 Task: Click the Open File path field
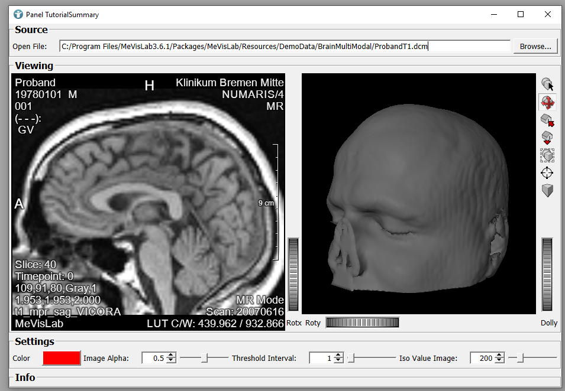point(284,46)
